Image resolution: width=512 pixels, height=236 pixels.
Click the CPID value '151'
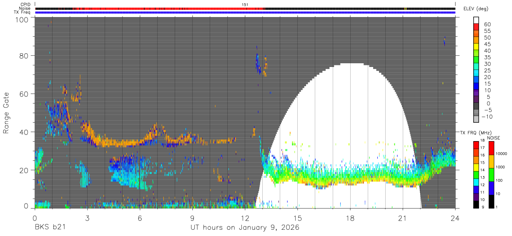245,4
